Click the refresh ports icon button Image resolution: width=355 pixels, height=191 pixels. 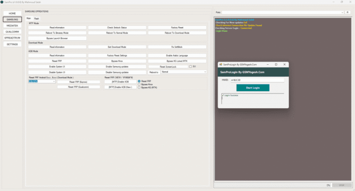[348, 12]
